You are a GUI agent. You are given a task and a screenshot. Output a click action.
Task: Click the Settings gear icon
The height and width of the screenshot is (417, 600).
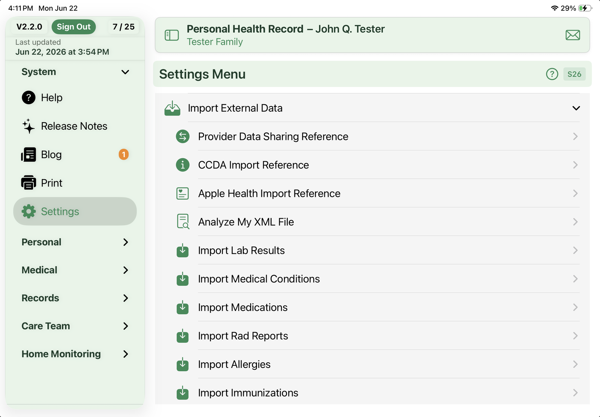click(x=28, y=211)
